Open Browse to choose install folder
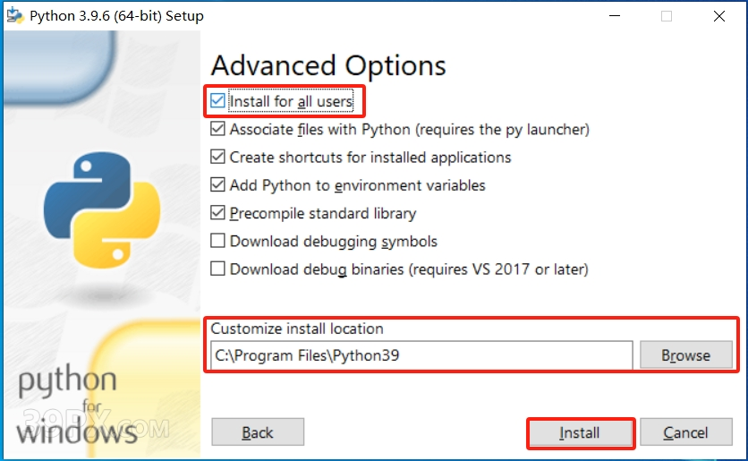This screenshot has height=461, width=748. [686, 354]
